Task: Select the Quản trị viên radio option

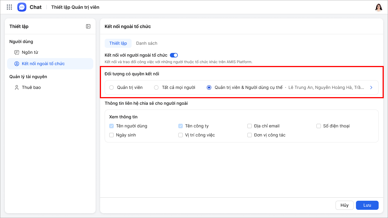Action: pos(111,87)
